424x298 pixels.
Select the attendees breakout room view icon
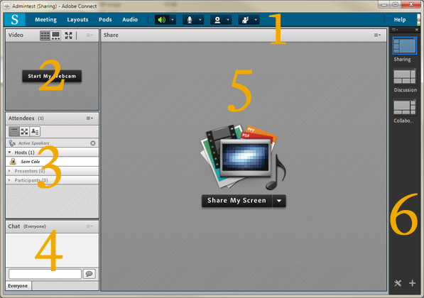coord(24,131)
